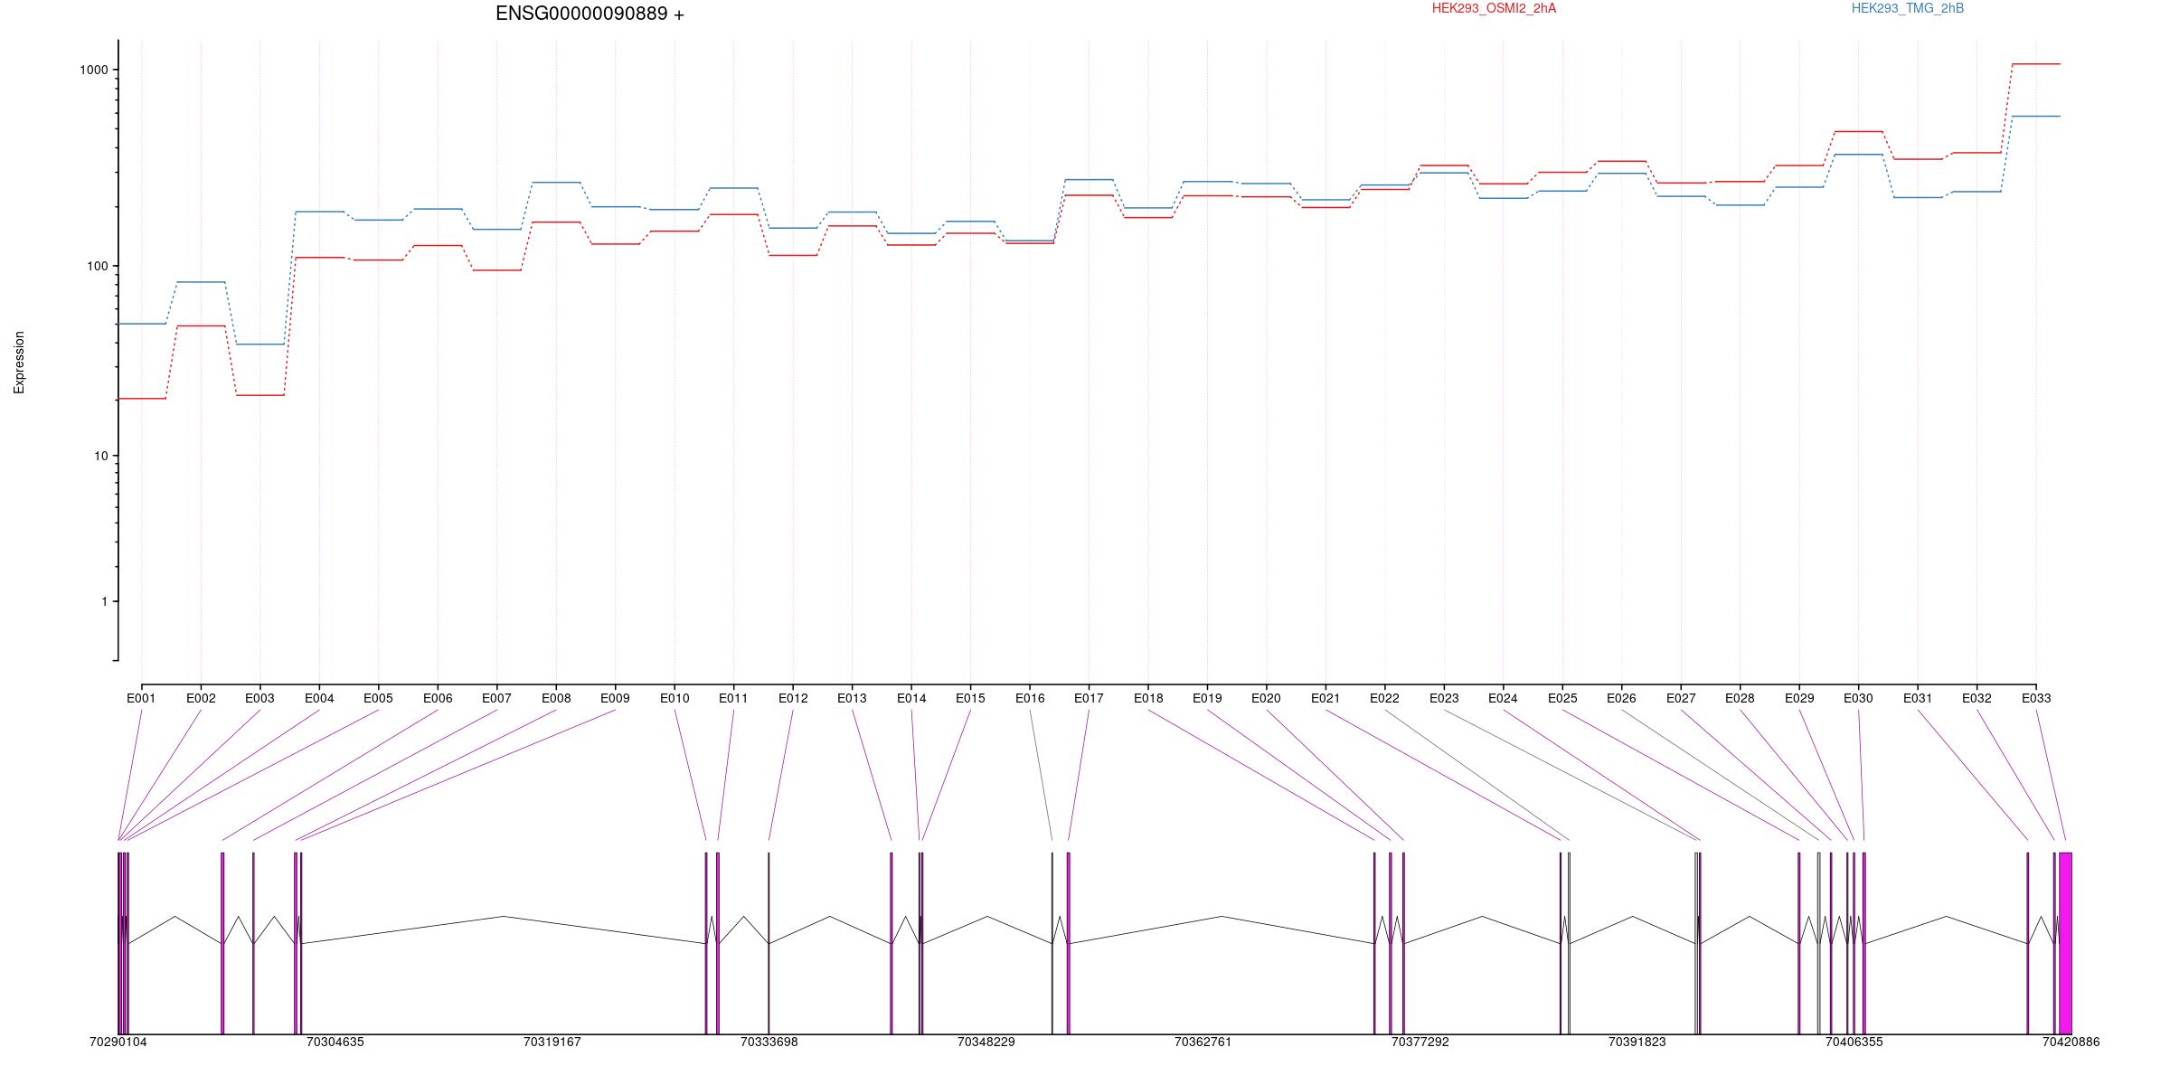The image size is (2170, 1085).
Task: Click the exon label E003
Action: pos(259,698)
